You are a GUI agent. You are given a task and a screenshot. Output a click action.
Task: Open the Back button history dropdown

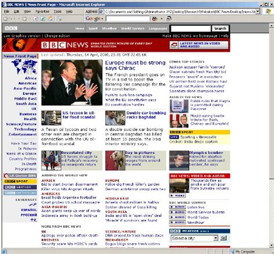pos(19,19)
